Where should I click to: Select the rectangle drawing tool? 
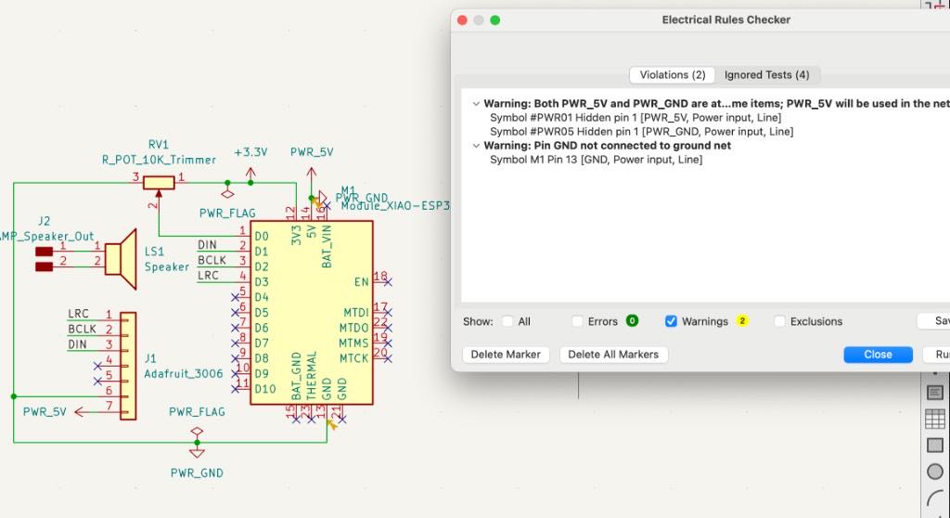coord(935,446)
